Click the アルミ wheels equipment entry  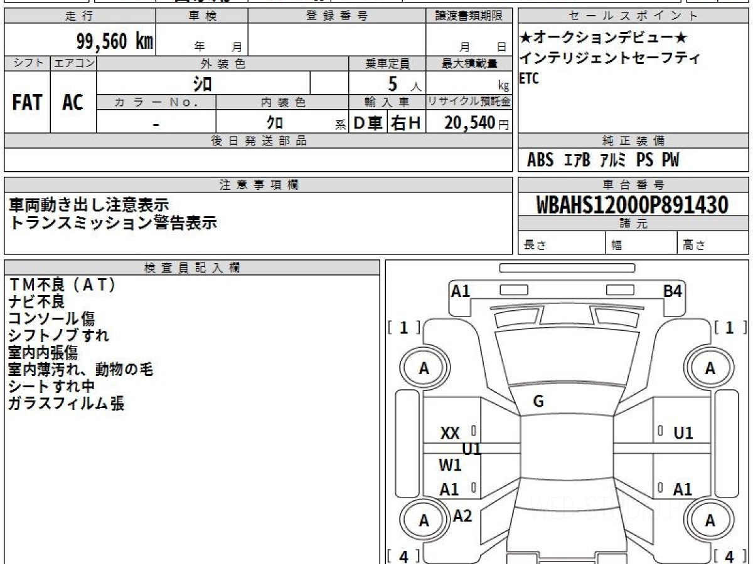(x=612, y=160)
